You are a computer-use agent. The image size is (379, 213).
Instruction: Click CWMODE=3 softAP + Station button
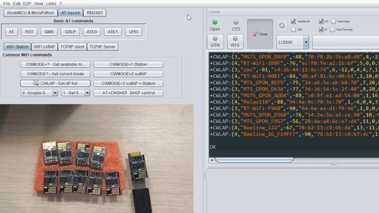pyautogui.click(x=128, y=83)
